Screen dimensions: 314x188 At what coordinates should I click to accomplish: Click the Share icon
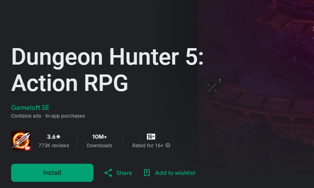(108, 173)
